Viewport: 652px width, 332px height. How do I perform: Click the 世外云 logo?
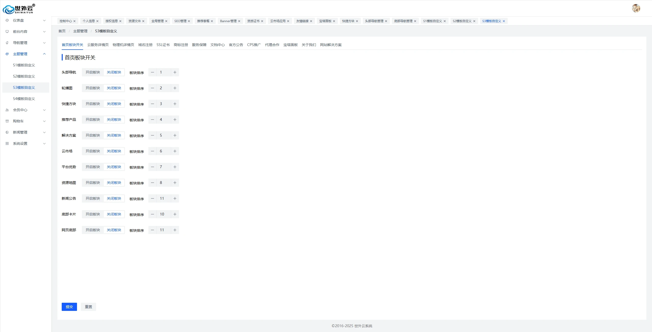click(19, 9)
